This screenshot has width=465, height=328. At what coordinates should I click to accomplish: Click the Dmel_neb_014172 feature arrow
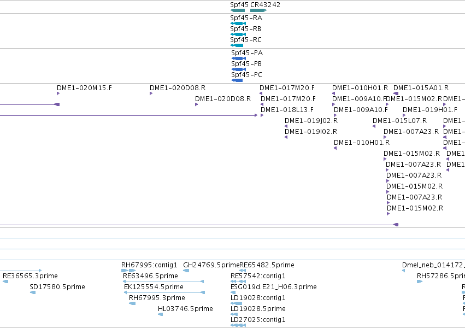(x=403, y=271)
